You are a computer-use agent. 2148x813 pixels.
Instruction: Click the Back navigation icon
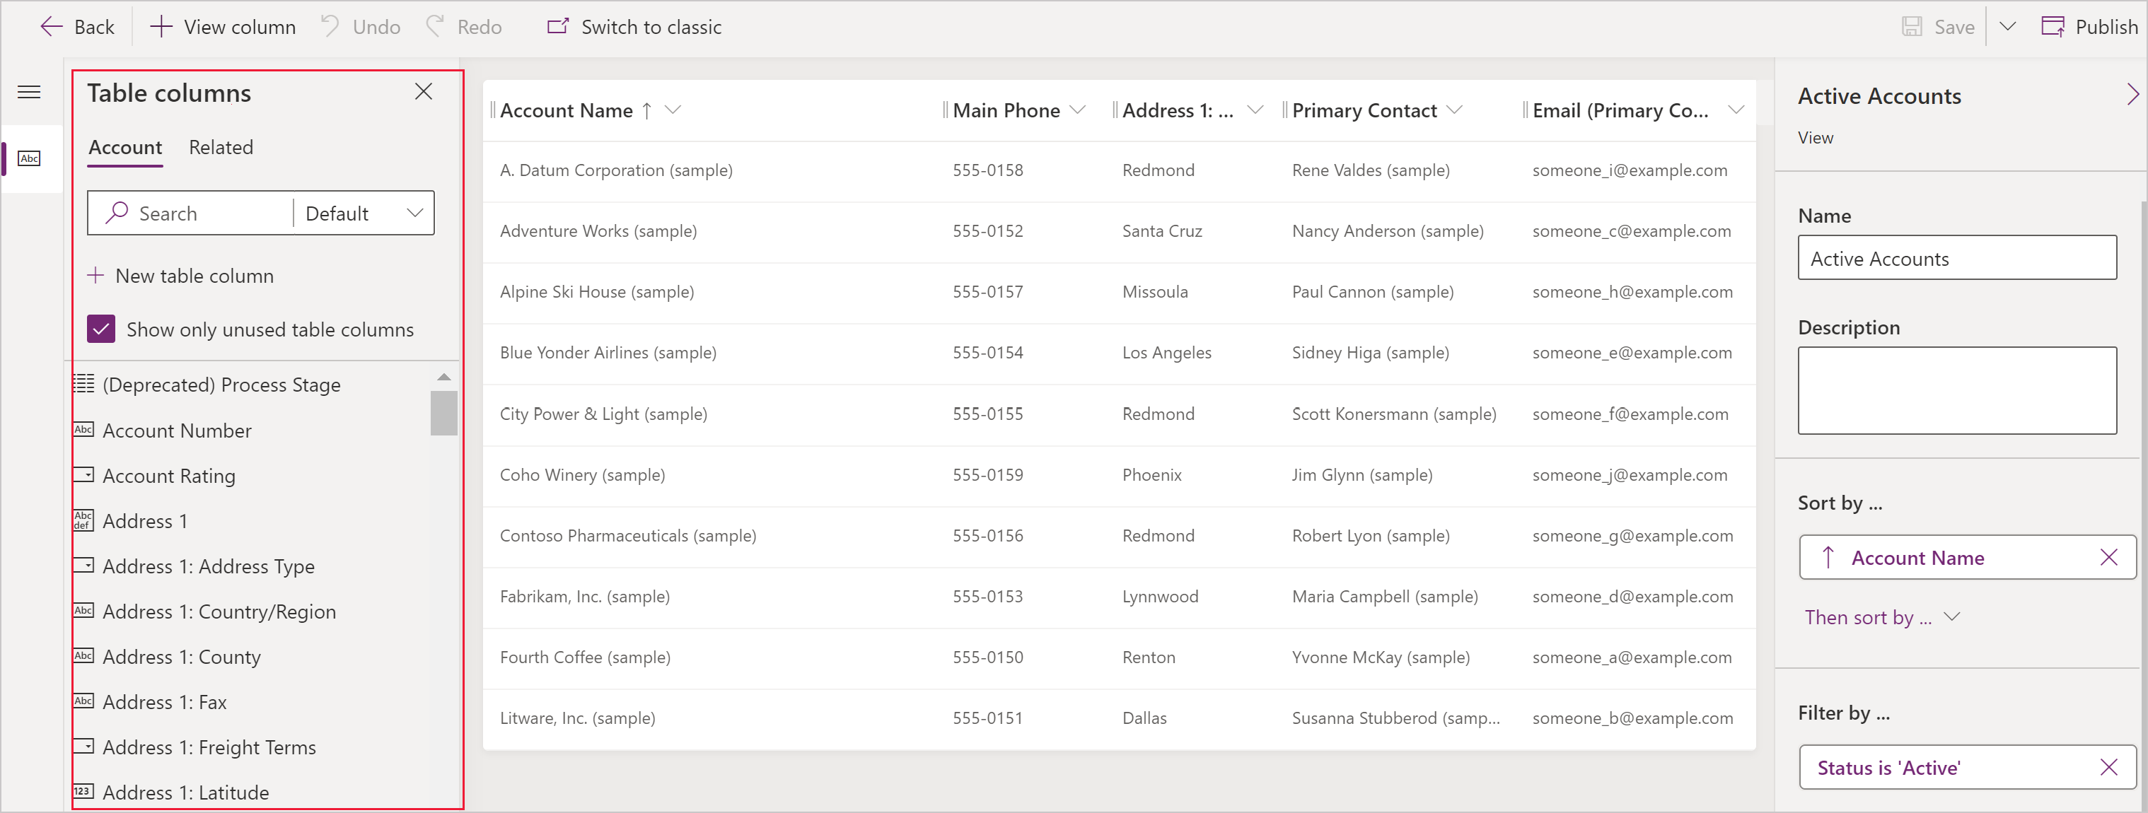(x=50, y=26)
